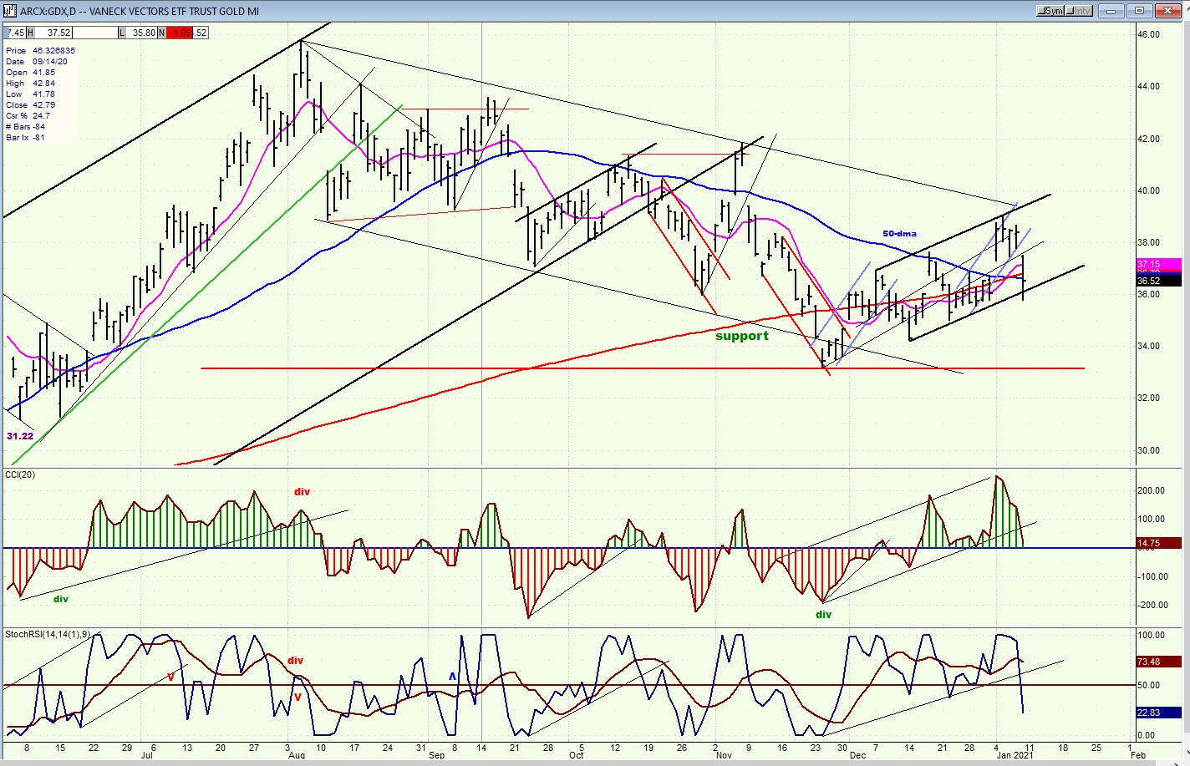Click the Jan 2021 date axis label
This screenshot has width=1190, height=766.
point(1015,755)
